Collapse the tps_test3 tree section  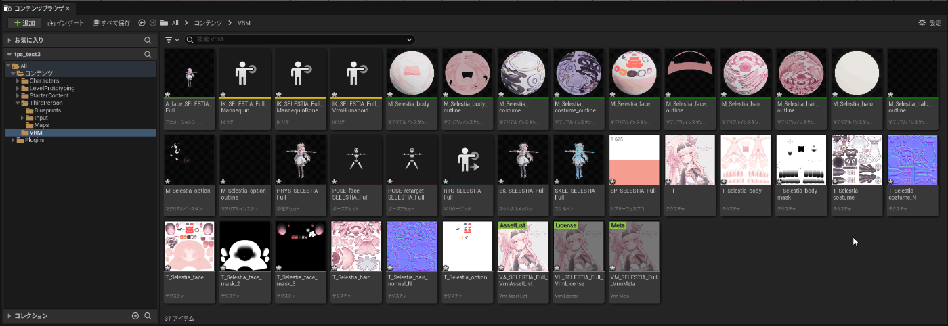pos(9,54)
